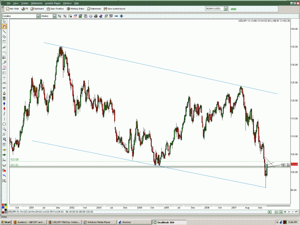Screen dimensions: 300x225
Task: Expand the account number (USD) dropdown
Action: (x=226, y=9)
